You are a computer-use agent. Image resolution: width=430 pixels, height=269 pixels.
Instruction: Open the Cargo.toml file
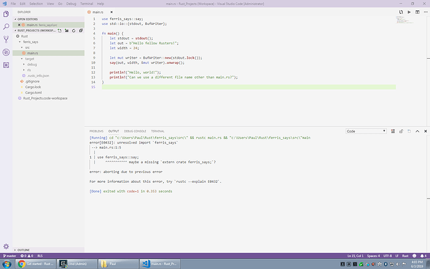tap(34, 92)
